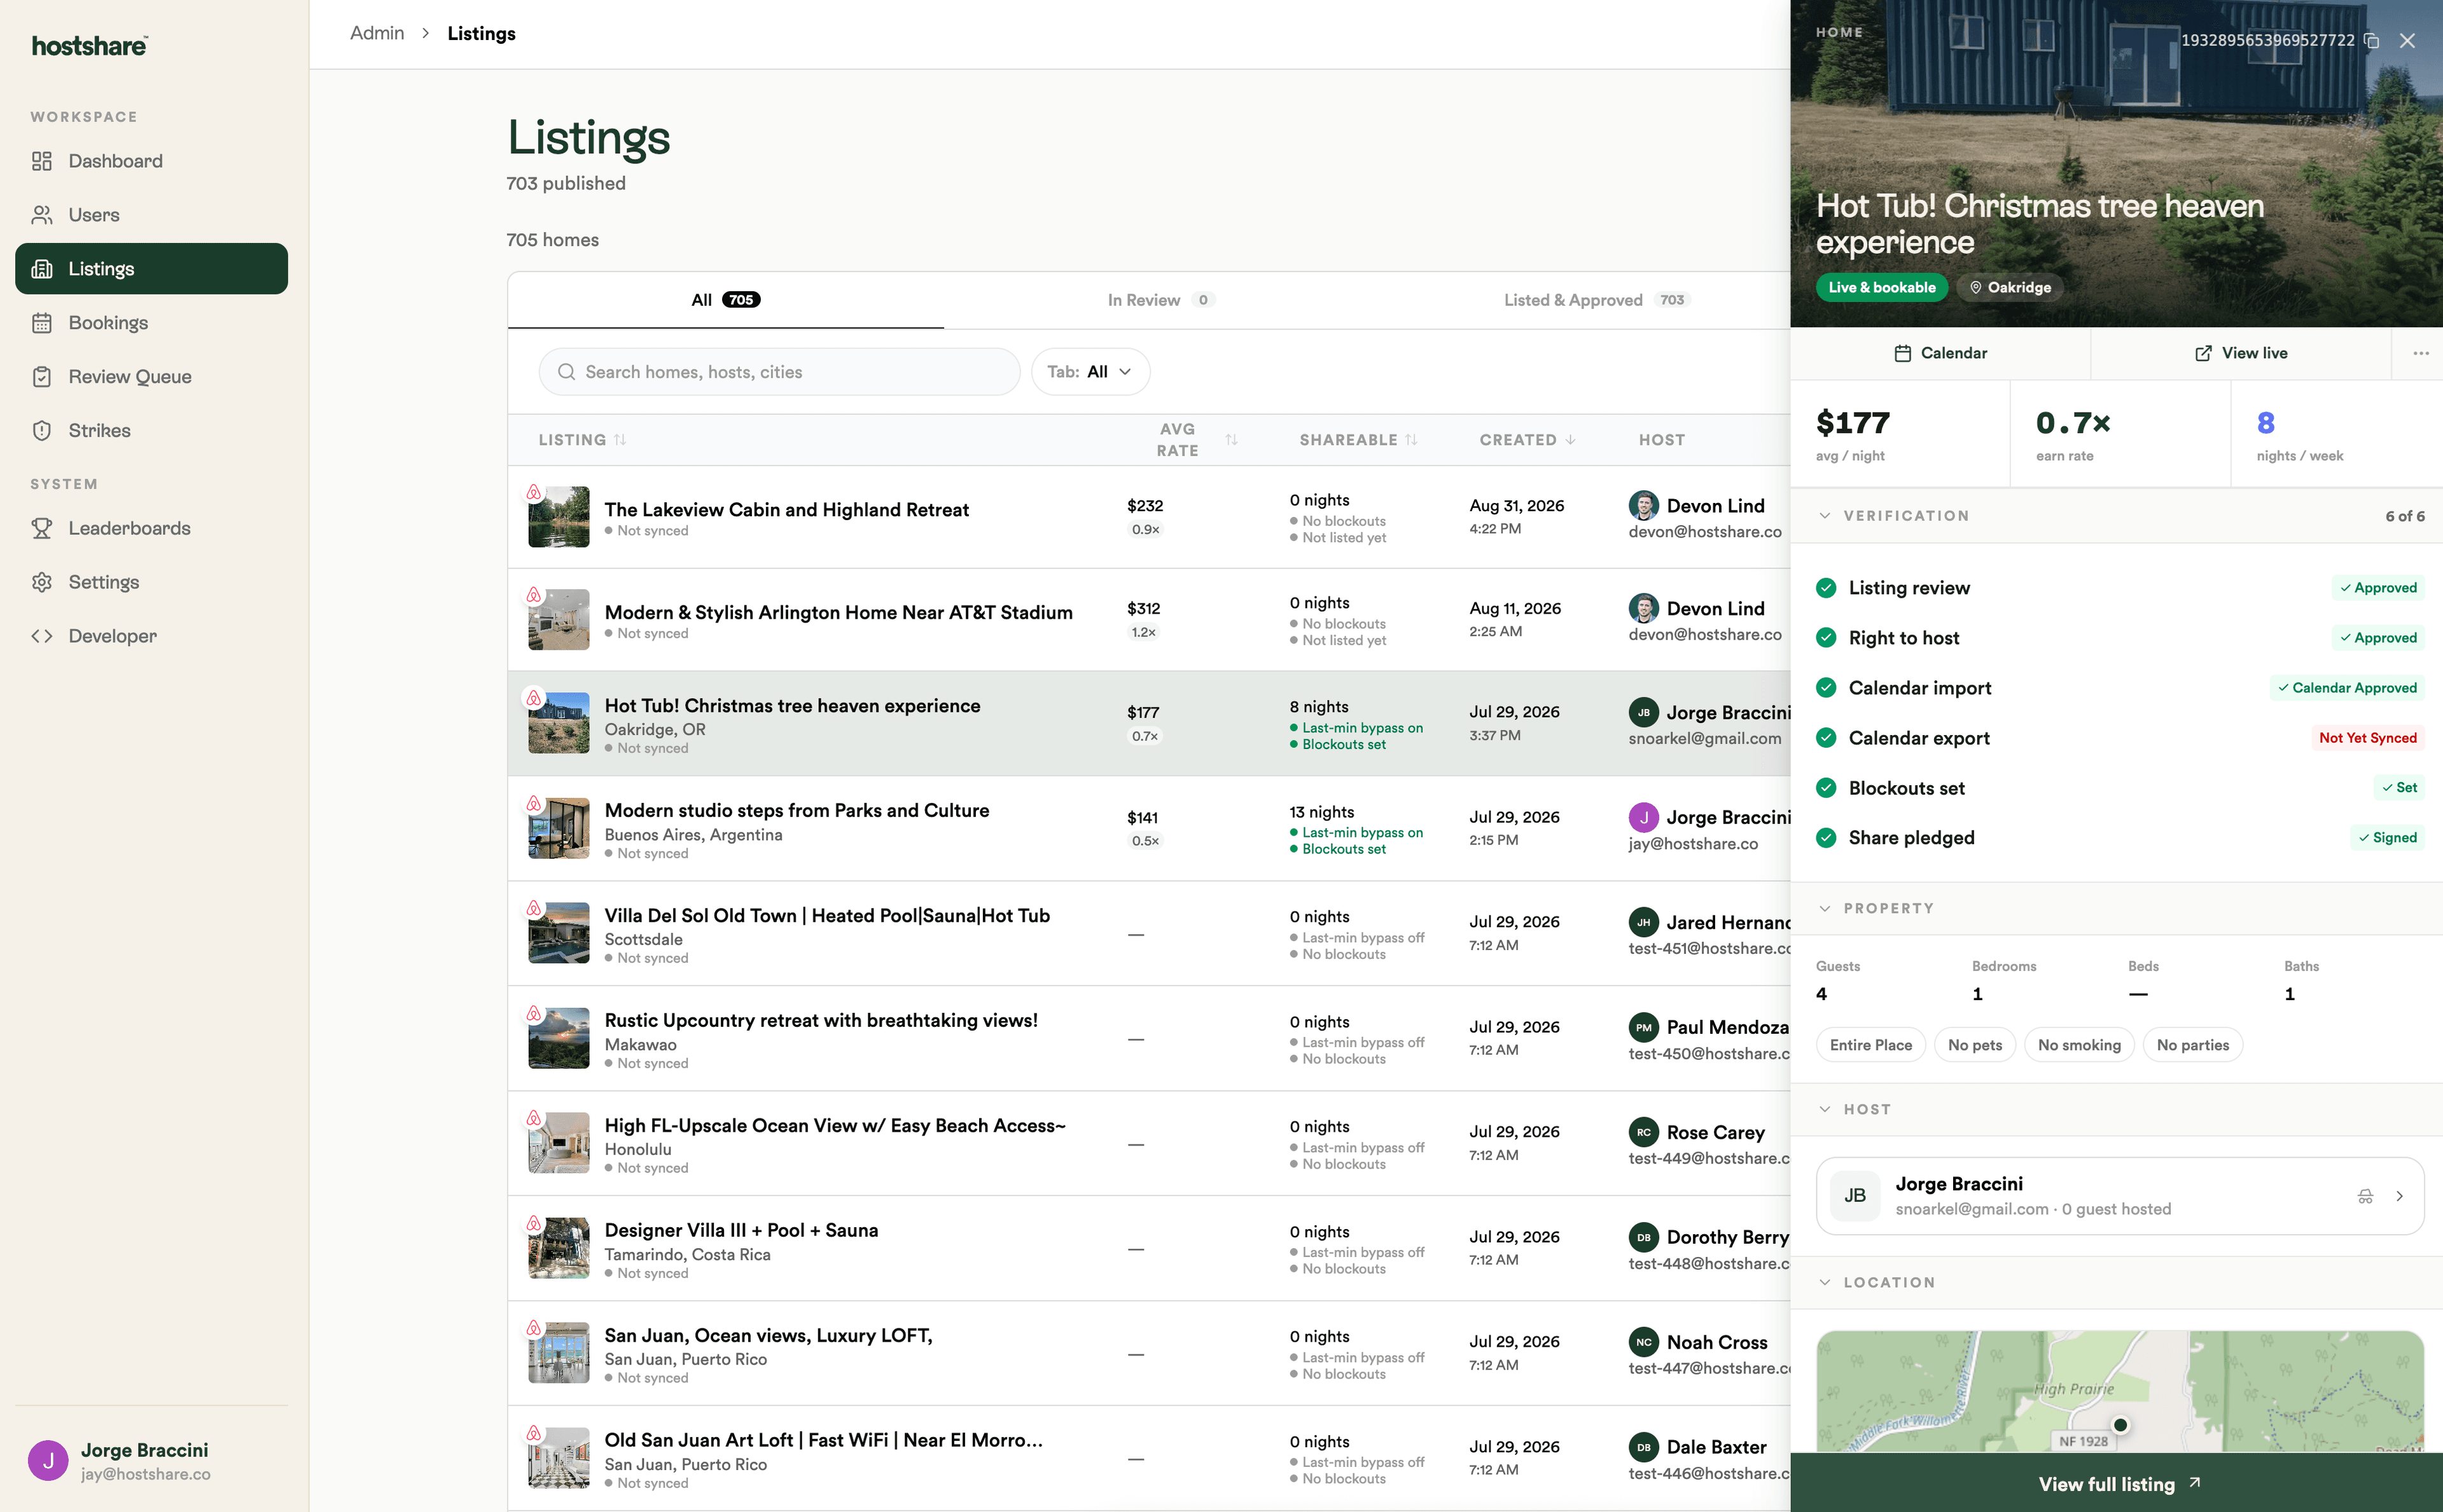Viewport: 2443px width, 1512px height.
Task: Collapse the Location section
Action: (1825, 1282)
